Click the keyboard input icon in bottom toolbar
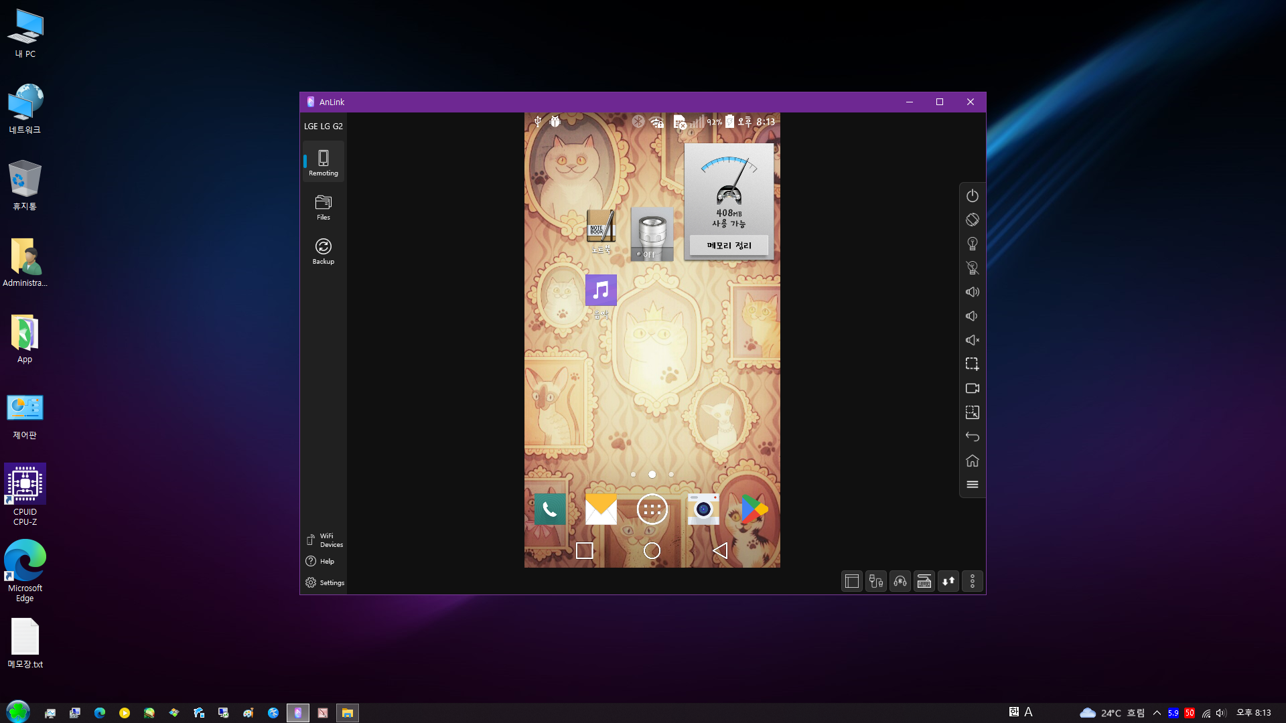Viewport: 1286px width, 723px height. 924,581
